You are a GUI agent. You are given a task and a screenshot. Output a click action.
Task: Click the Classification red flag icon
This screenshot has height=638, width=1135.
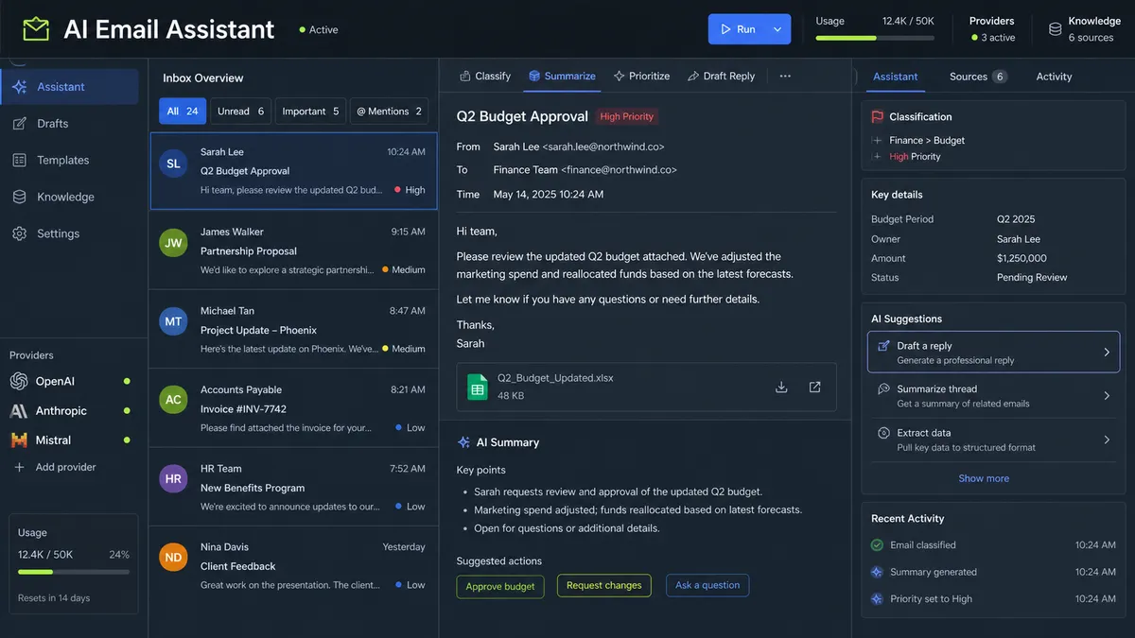point(877,117)
